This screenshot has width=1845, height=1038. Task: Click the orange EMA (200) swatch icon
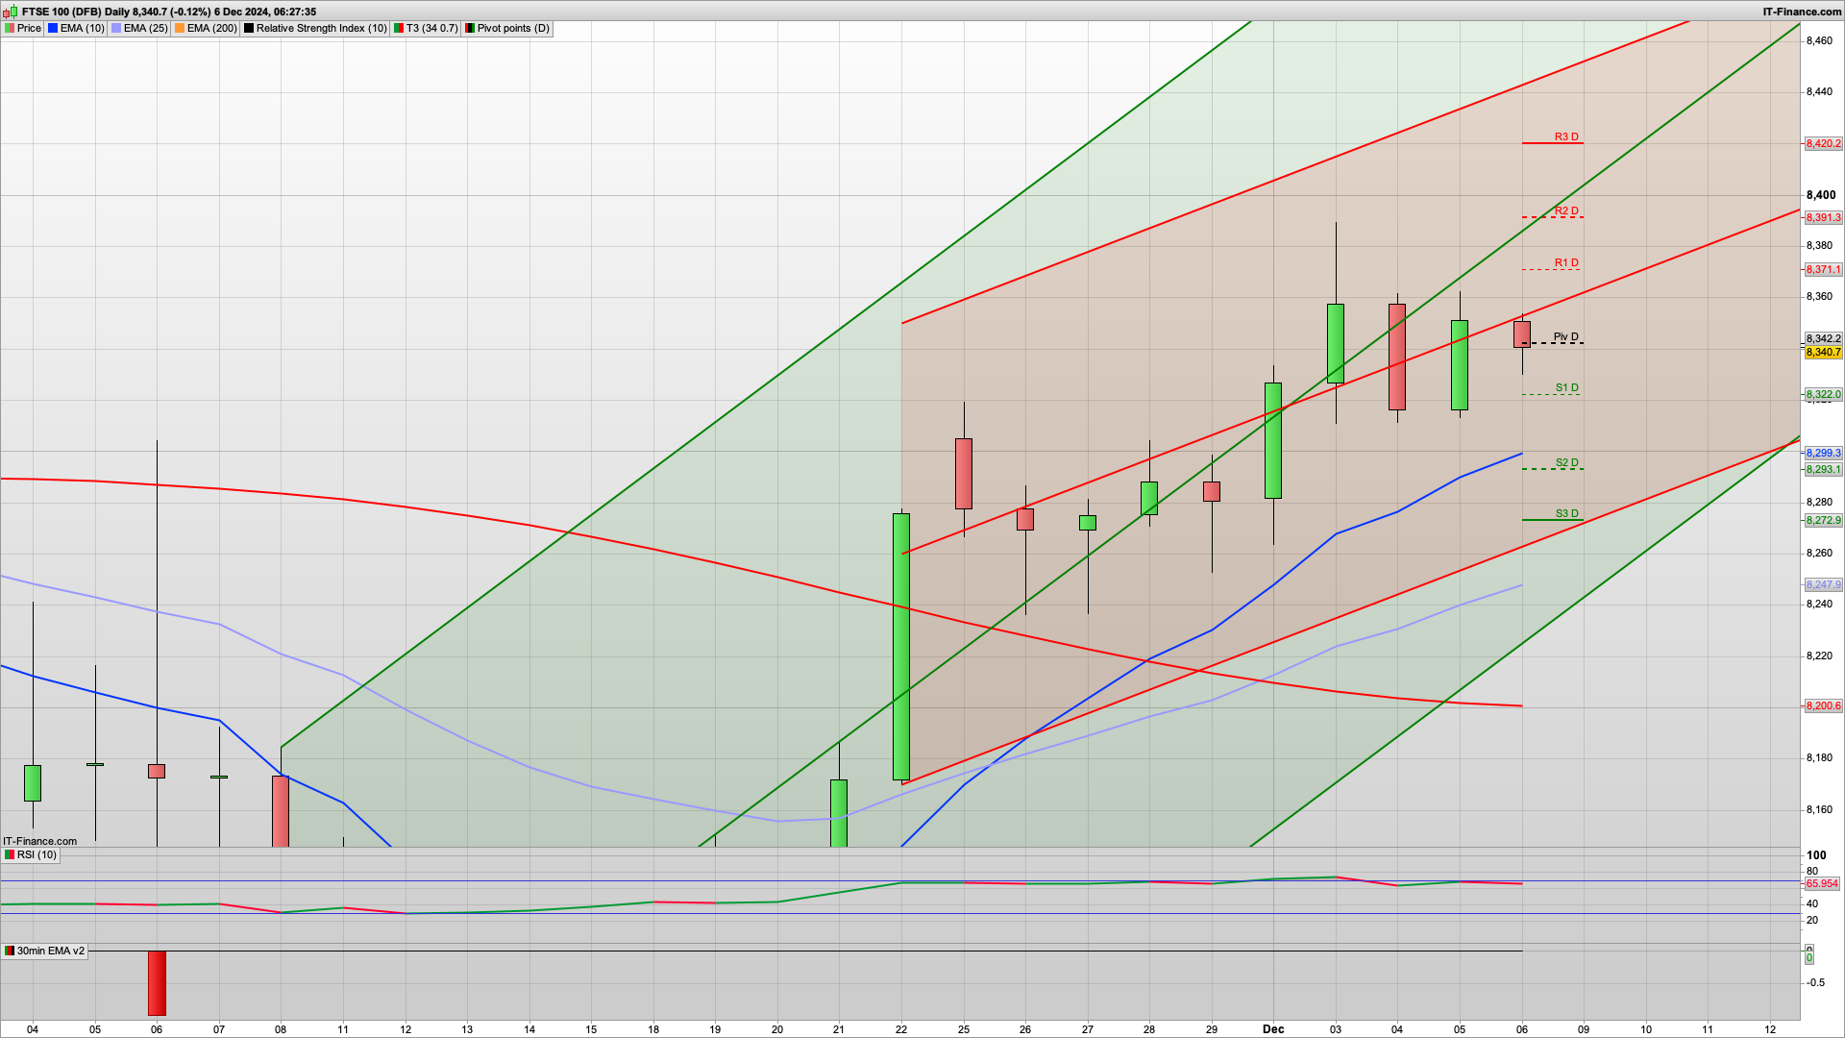pyautogui.click(x=180, y=29)
